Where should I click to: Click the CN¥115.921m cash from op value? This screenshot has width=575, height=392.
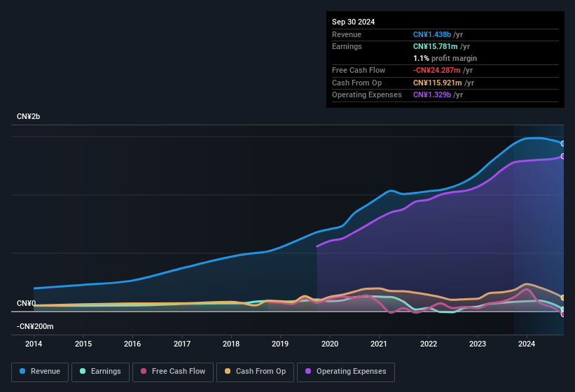(438, 83)
